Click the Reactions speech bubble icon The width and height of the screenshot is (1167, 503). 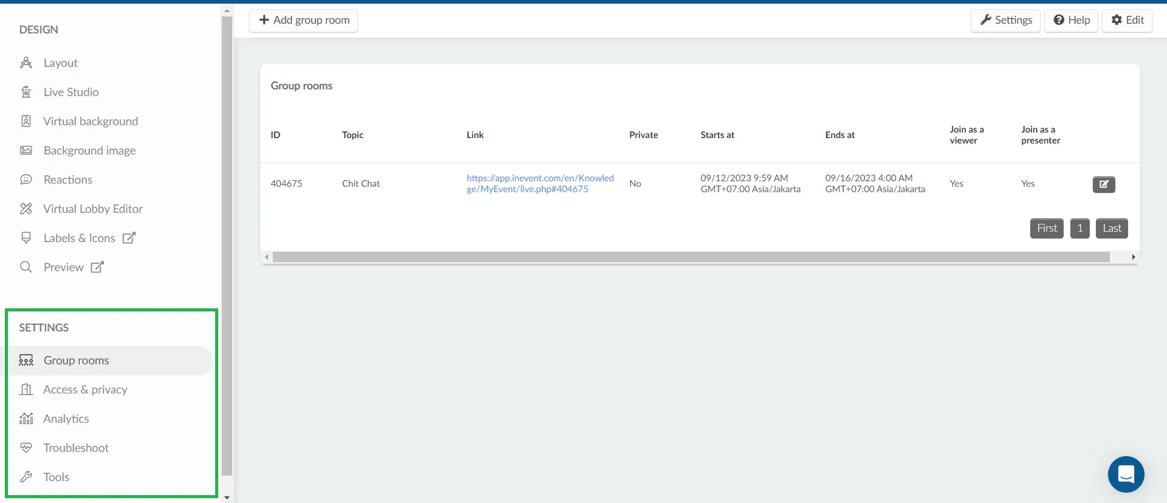point(26,179)
